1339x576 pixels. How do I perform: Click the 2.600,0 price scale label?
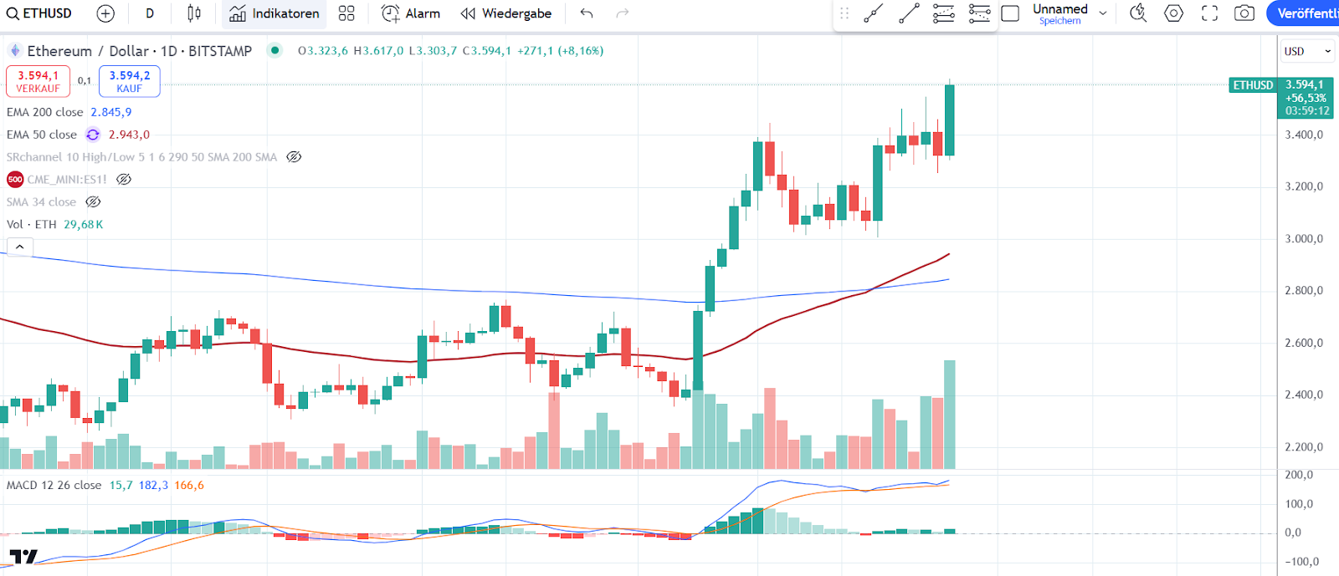click(1304, 343)
